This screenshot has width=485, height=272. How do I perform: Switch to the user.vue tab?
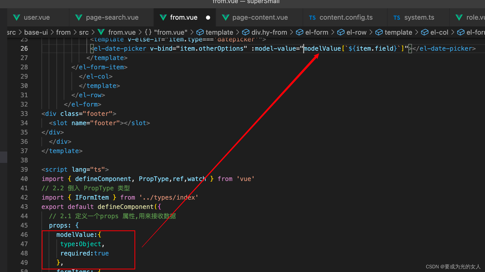click(38, 18)
